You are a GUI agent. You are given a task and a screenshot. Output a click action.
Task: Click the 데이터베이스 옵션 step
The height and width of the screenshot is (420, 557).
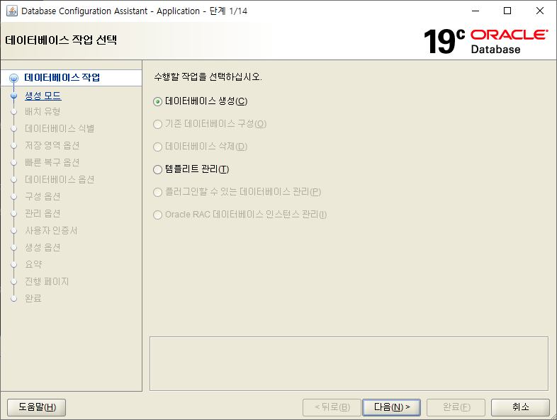click(x=60, y=180)
